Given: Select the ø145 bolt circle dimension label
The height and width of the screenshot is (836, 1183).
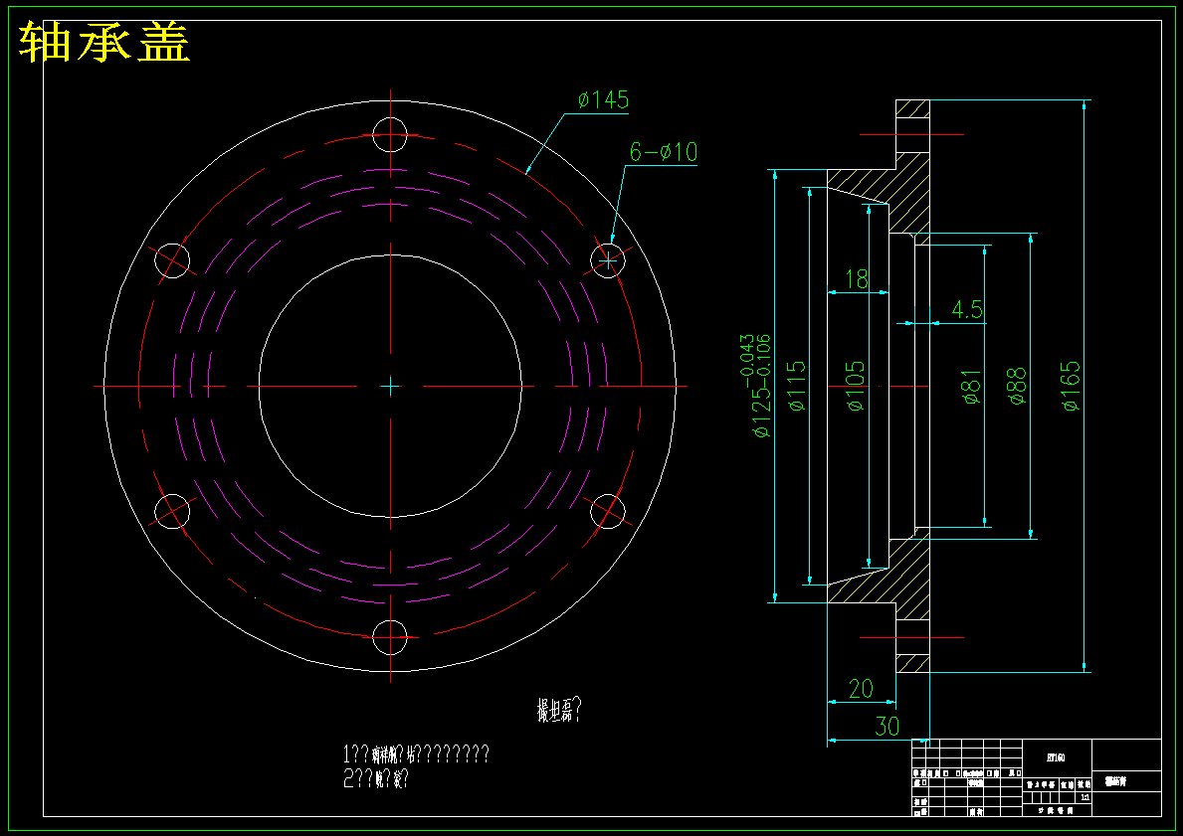Looking at the screenshot, I should 603,100.
